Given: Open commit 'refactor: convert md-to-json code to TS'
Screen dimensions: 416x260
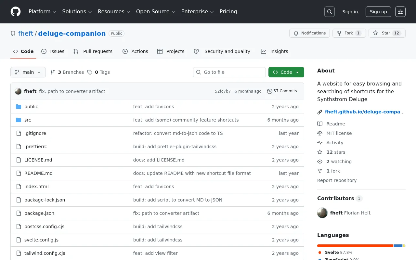Looking at the screenshot, I should 178,133.
